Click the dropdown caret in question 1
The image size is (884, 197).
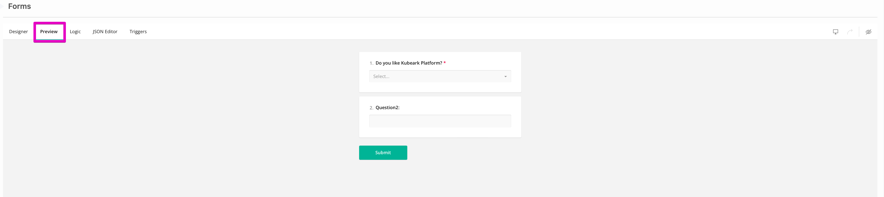(x=505, y=76)
